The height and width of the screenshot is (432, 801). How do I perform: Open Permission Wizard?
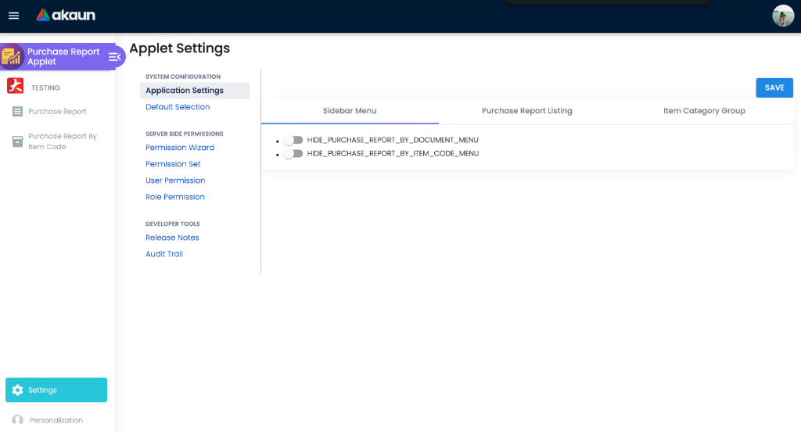click(x=180, y=148)
